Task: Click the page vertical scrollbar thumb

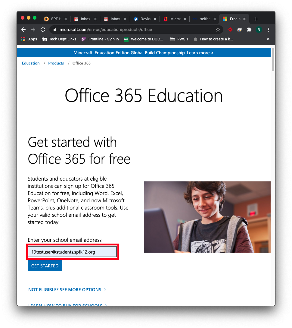Action: coord(273,59)
